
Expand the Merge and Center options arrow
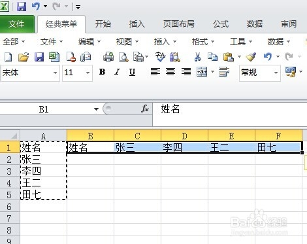point(212,71)
